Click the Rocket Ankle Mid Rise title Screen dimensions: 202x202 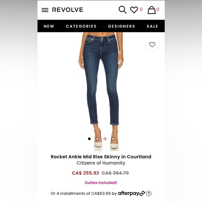pyautogui.click(x=101, y=157)
